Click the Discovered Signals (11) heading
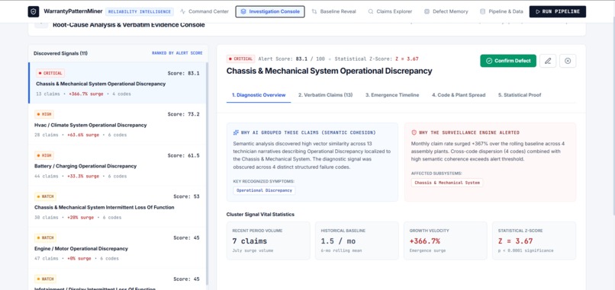 coord(60,53)
